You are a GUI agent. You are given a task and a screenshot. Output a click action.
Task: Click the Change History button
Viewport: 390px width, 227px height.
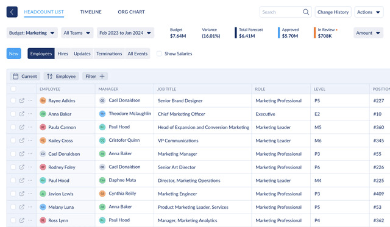click(x=333, y=12)
